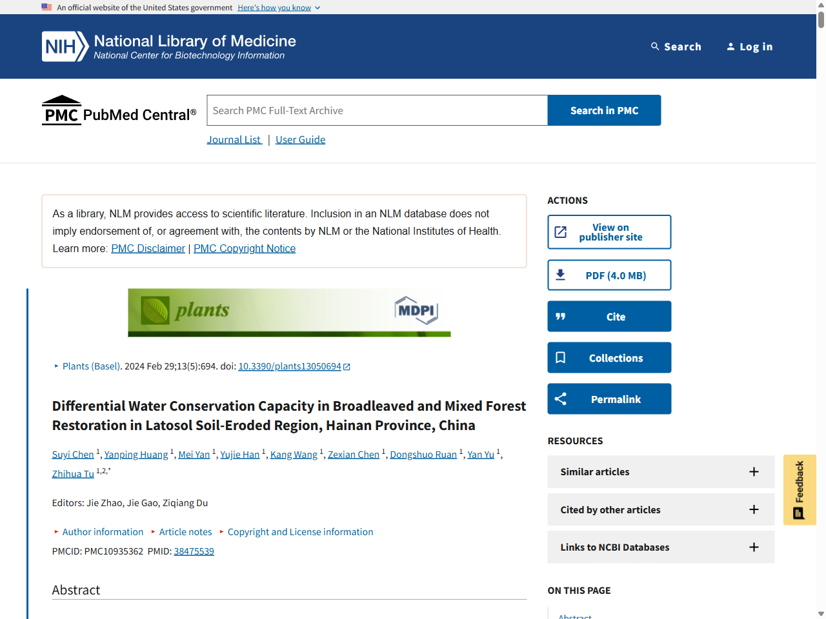The width and height of the screenshot is (826, 619).
Task: Expand "Here's how you know" dropdown
Action: (278, 8)
